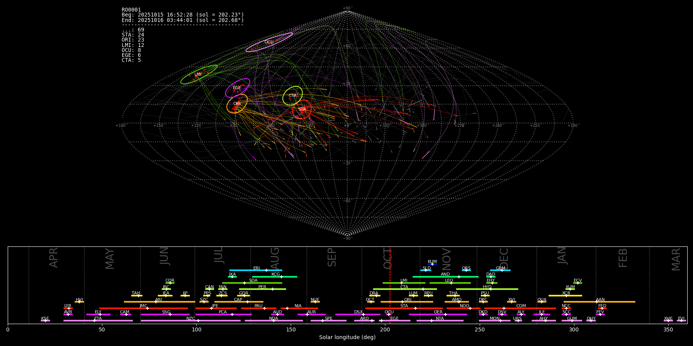693x346 pixels.
Task: Click the AAN shower bar in the timeline
Action: pyautogui.click(x=599, y=302)
